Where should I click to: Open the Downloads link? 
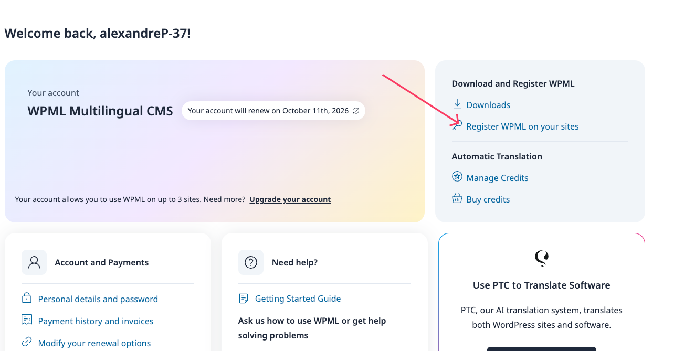point(488,105)
